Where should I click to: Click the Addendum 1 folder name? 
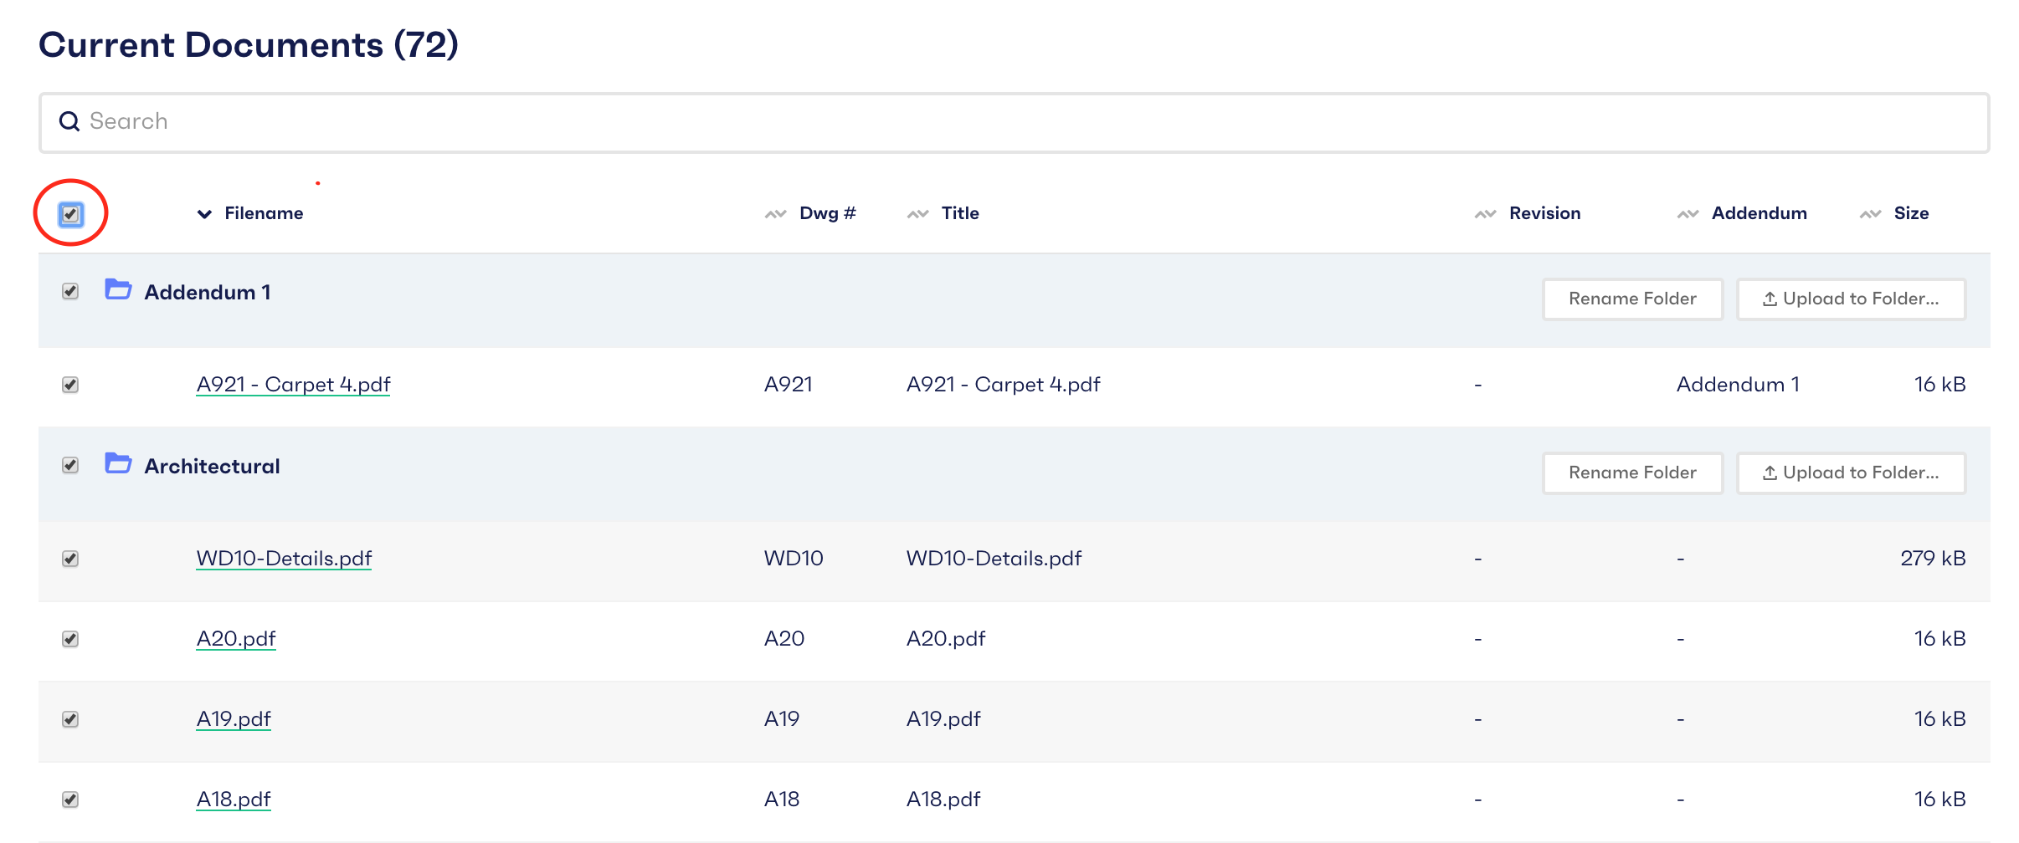[x=208, y=293]
